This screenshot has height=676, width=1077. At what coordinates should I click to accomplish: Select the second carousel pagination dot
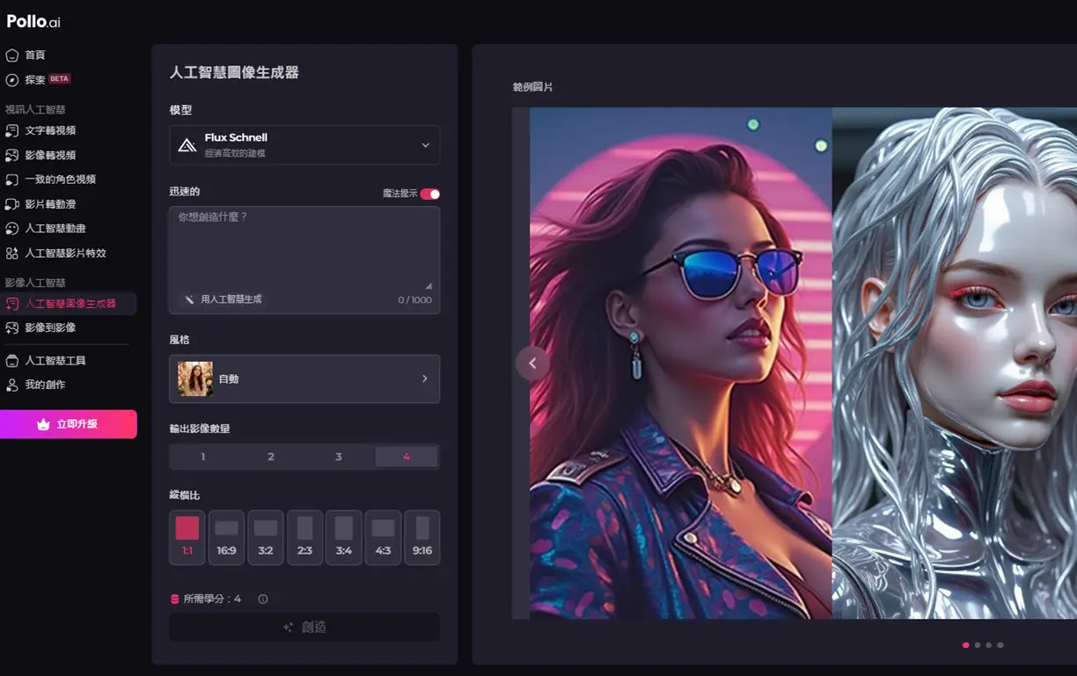pos(978,645)
